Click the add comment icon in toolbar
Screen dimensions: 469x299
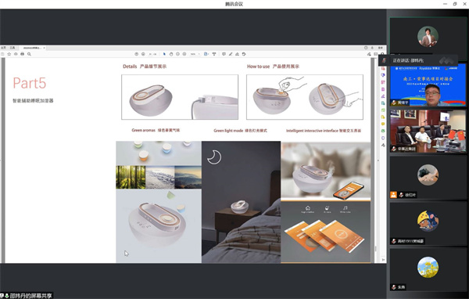224,54
